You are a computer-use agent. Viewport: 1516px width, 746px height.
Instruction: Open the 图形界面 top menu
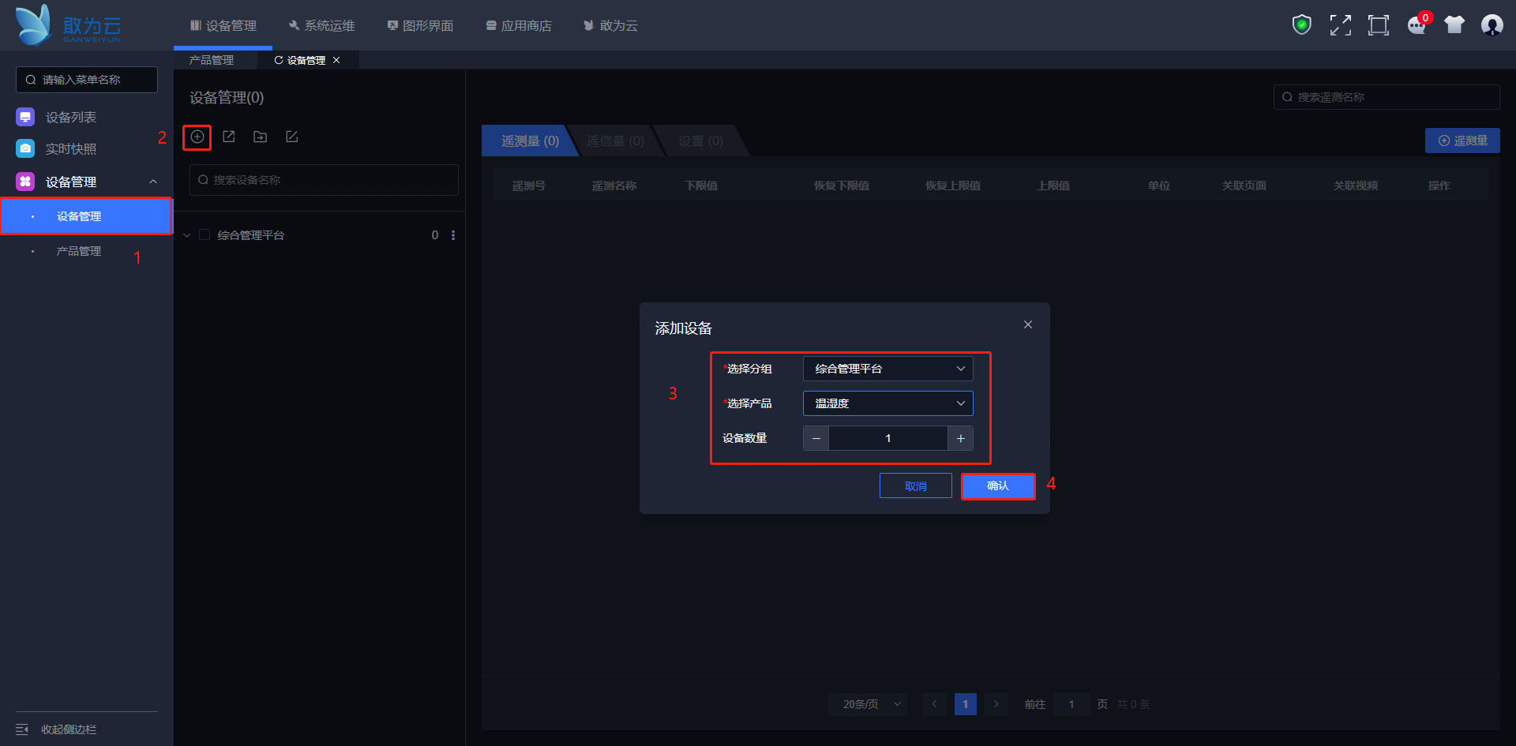click(x=420, y=26)
